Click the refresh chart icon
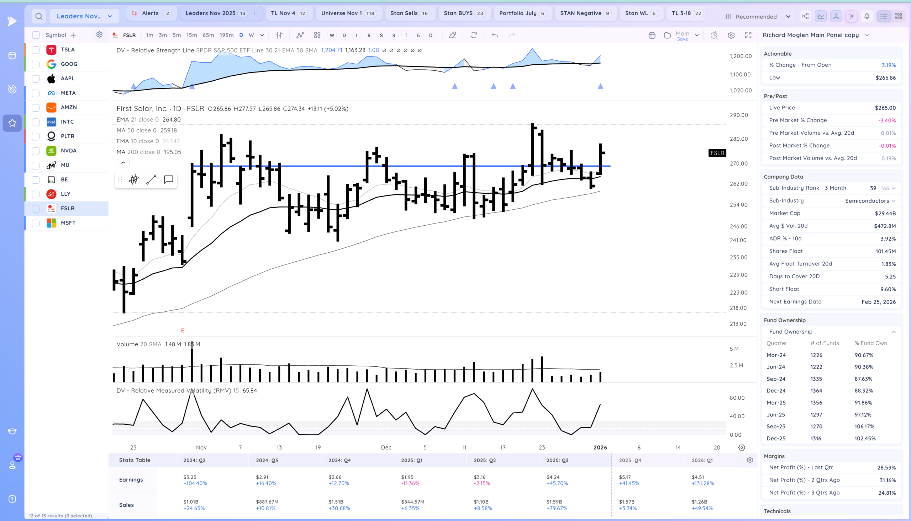The image size is (911, 521). (x=474, y=35)
